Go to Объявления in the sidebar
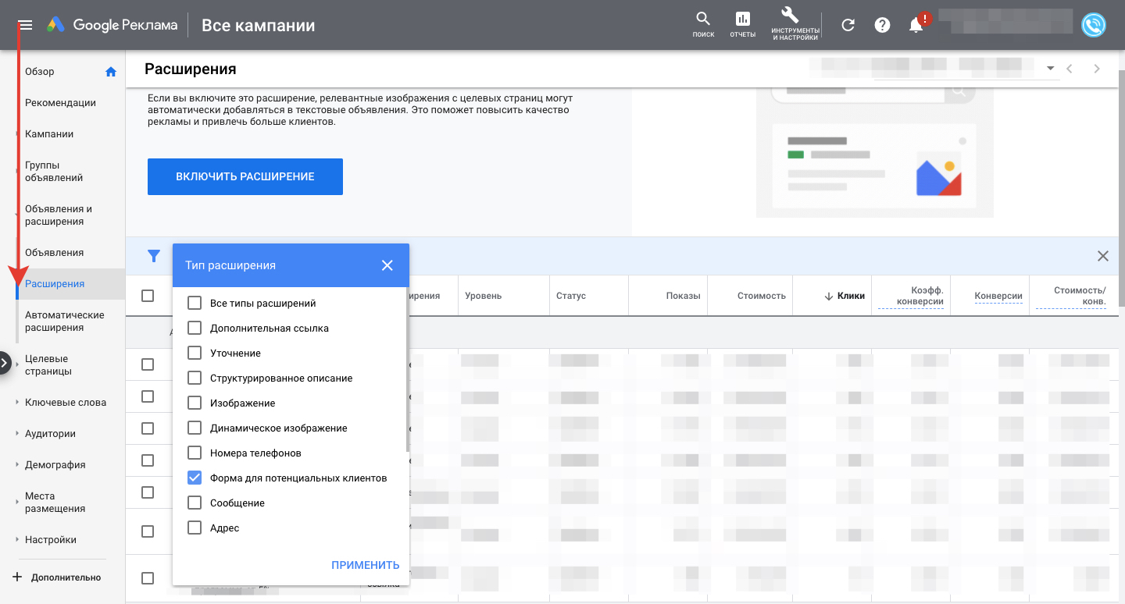The image size is (1125, 604). click(54, 253)
